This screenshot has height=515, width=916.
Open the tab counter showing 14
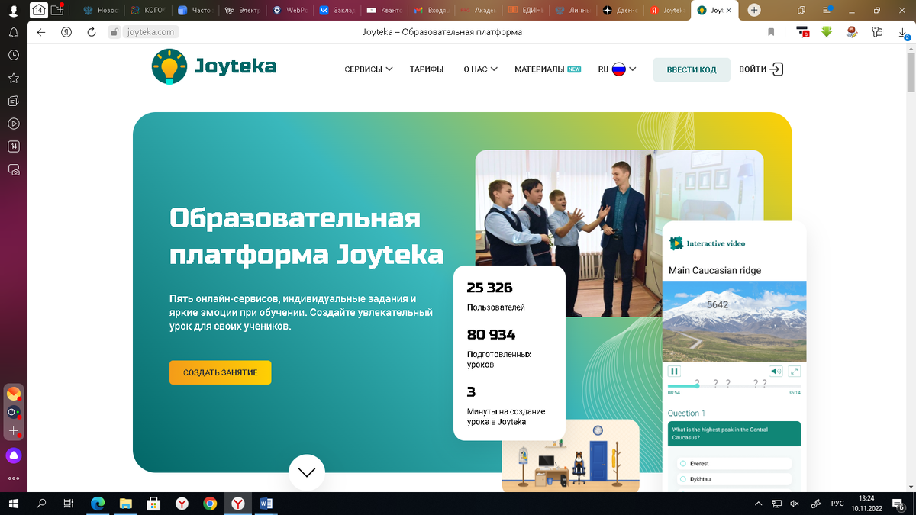(x=37, y=10)
